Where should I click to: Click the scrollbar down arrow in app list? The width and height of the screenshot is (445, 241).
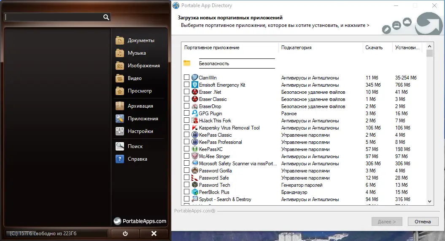point(429,201)
